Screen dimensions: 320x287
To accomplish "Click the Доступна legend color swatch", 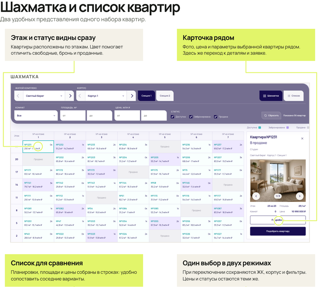I will coord(260,128).
